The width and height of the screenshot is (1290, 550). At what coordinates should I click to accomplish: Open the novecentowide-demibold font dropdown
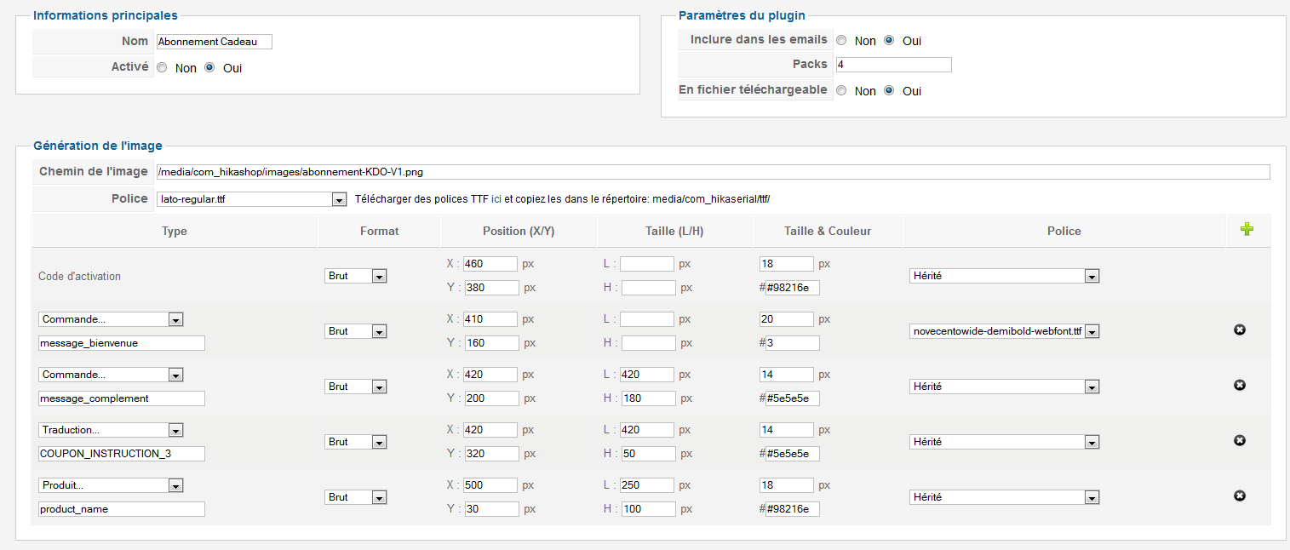click(x=1004, y=331)
